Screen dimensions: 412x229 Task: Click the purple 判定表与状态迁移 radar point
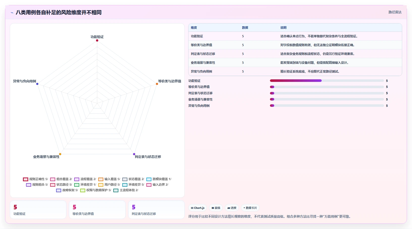tap(134, 154)
